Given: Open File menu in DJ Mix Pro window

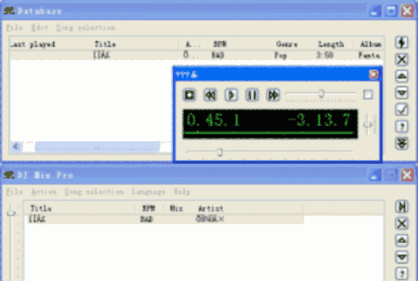Looking at the screenshot, I should coord(14,191).
